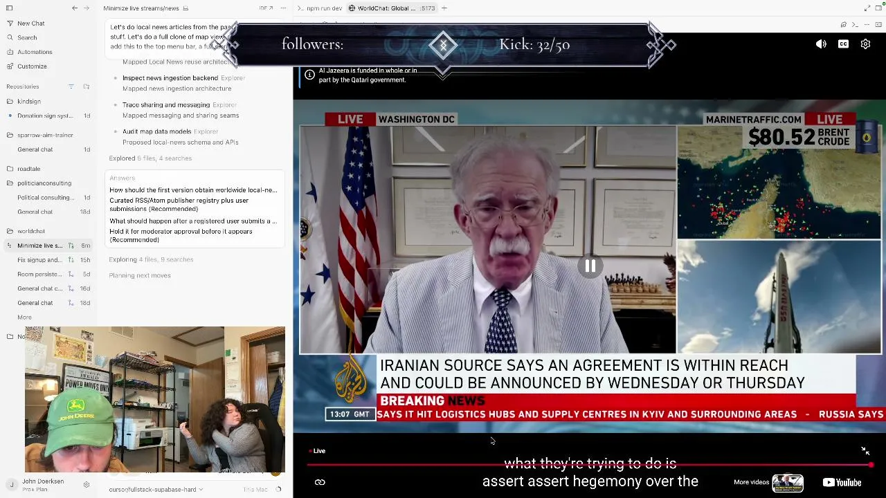The image size is (886, 498).
Task: Open Search in the sidebar
Action: [27, 37]
